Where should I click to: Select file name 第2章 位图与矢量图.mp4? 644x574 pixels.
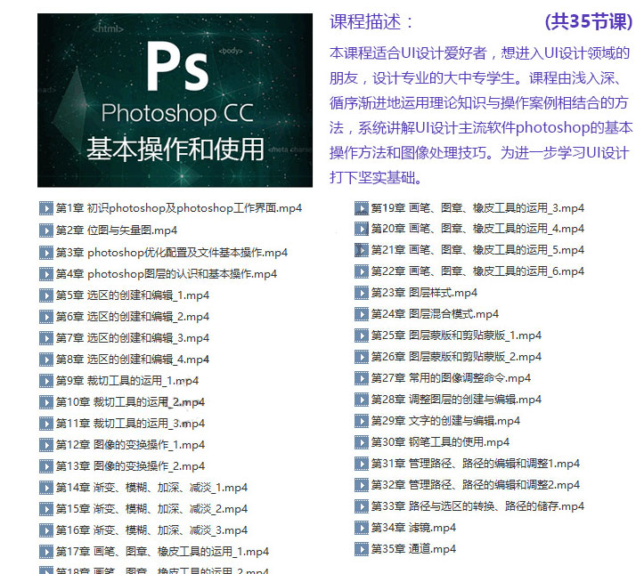[x=117, y=230]
